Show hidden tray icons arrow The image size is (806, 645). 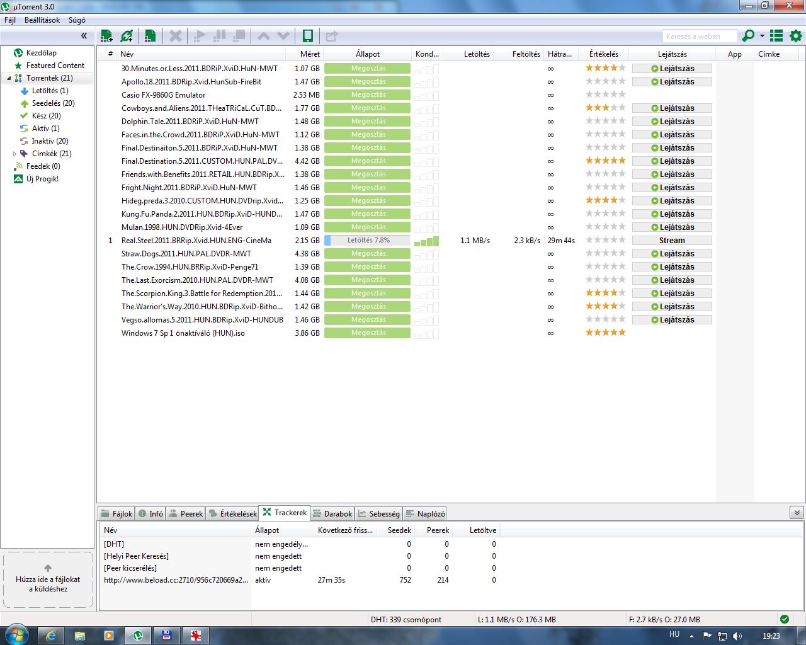coord(691,636)
